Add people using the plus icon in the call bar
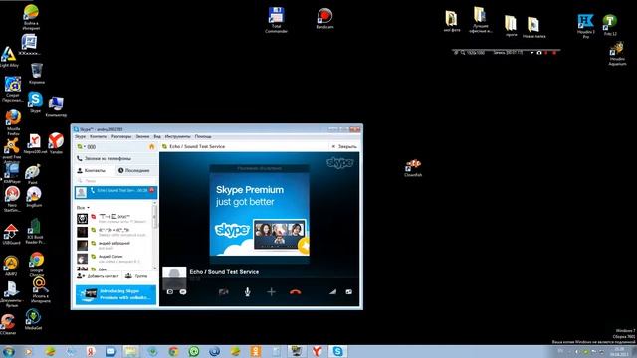Viewport: 637px width, 358px height. coord(271,291)
